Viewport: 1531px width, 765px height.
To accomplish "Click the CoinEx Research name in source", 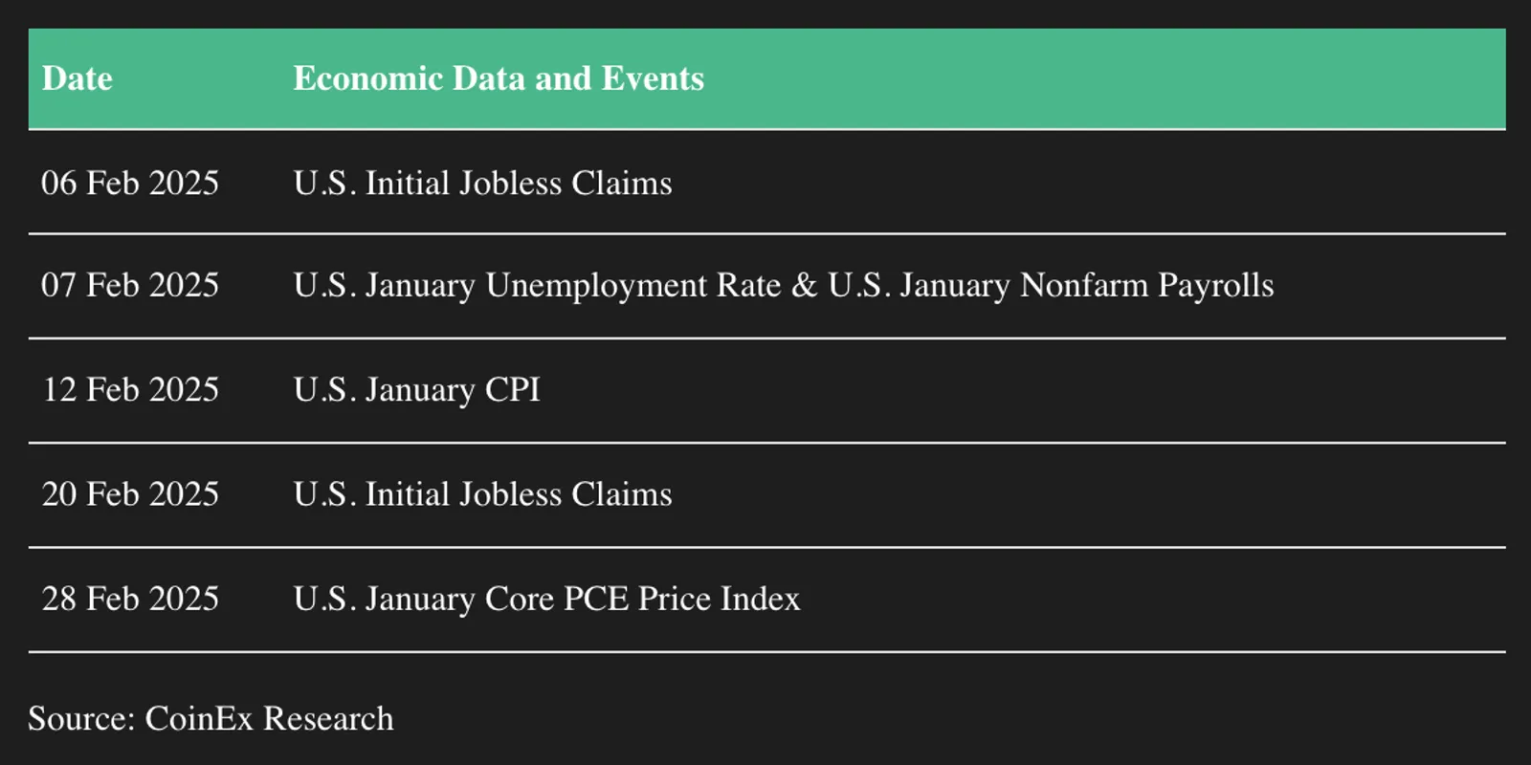I will [269, 718].
